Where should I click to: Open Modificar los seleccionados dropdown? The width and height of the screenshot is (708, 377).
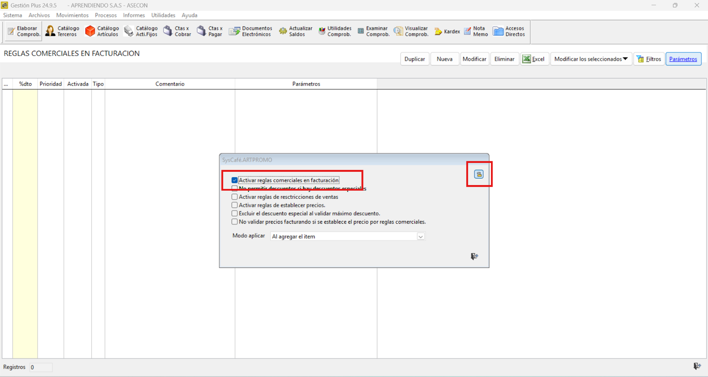591,59
